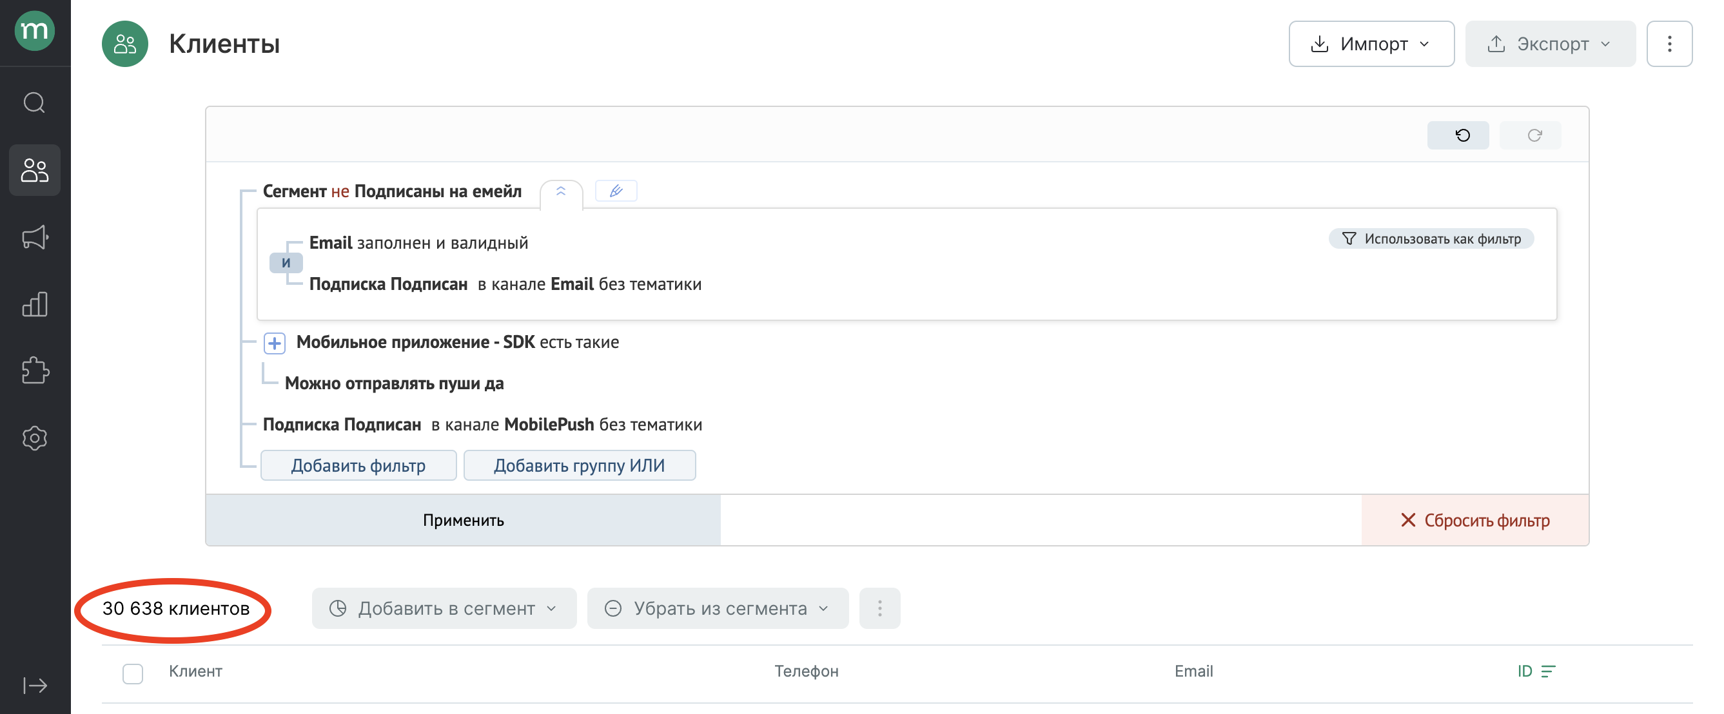The image size is (1724, 714).
Task: Open campaigns megaphone icon in sidebar
Action: click(35, 237)
